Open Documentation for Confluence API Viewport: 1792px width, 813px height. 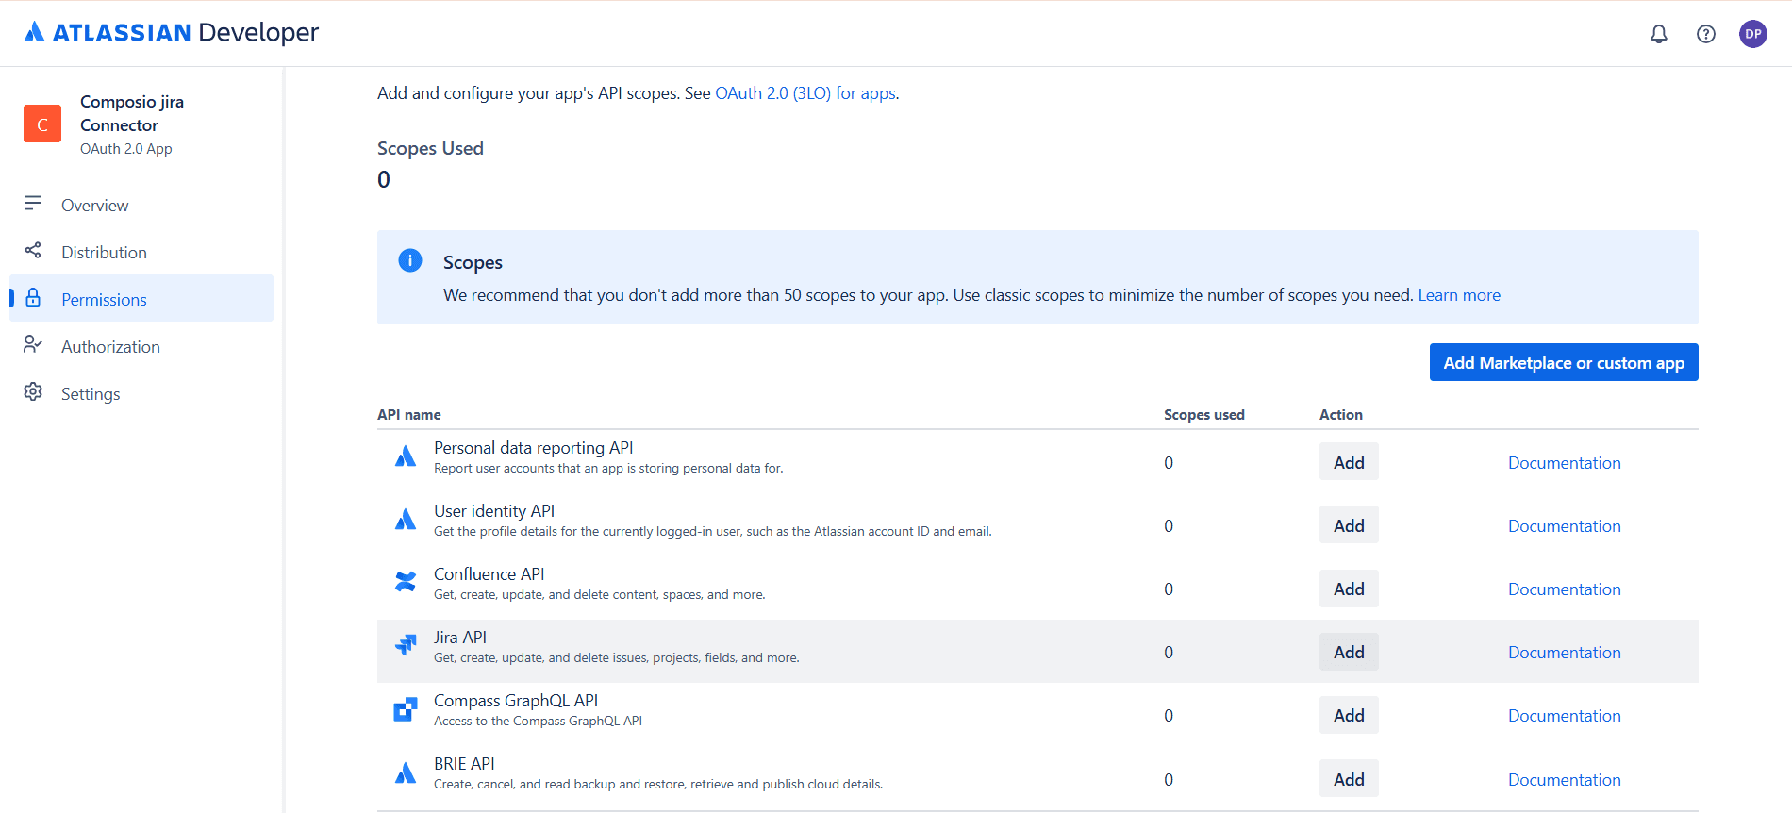(x=1564, y=589)
